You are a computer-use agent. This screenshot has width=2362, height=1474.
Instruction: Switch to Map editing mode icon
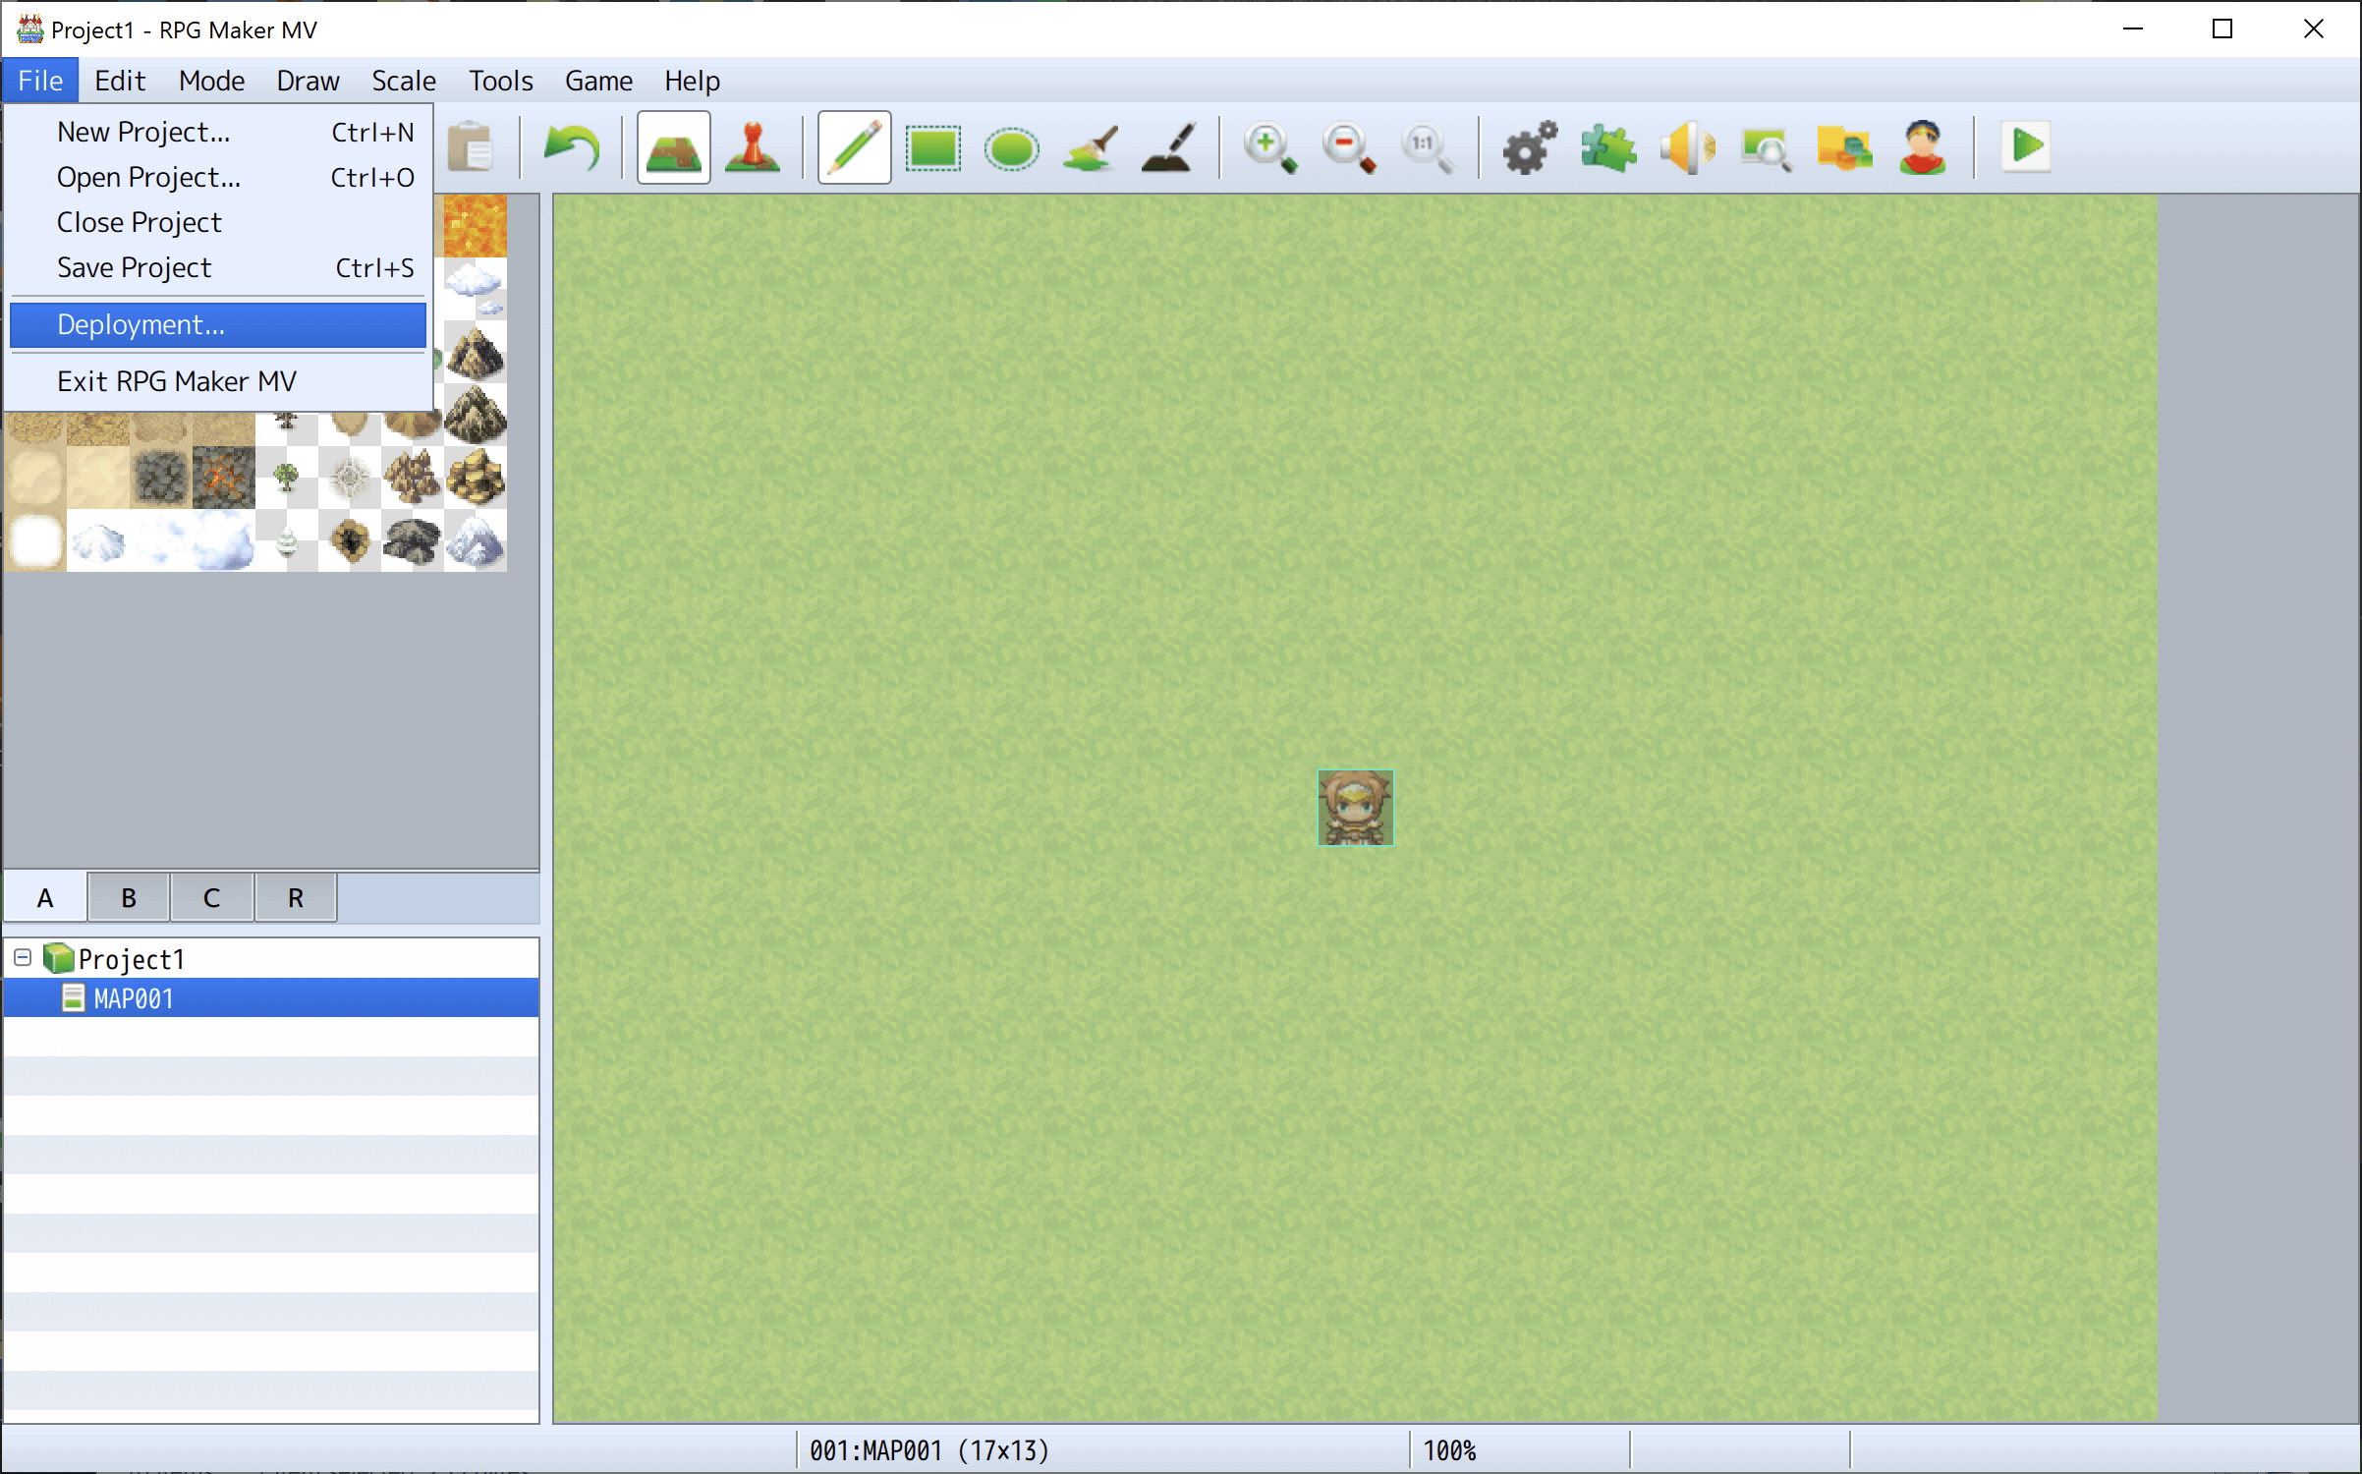click(674, 148)
